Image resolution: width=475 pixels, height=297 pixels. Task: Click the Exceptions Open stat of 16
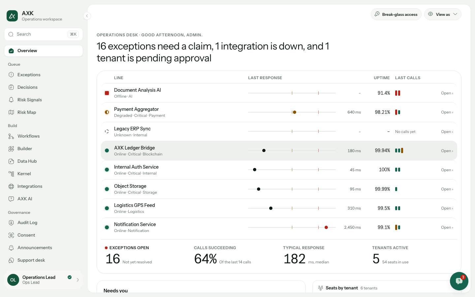click(x=112, y=259)
